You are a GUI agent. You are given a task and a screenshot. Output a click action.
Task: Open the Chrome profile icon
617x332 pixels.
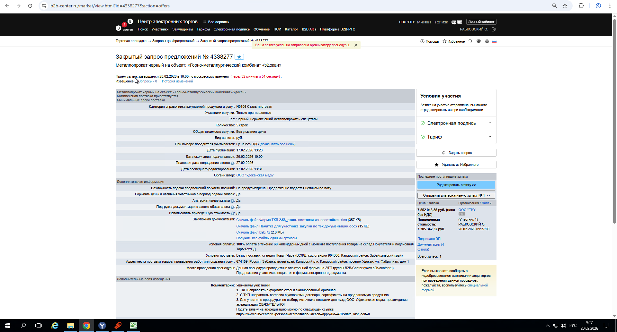[598, 6]
